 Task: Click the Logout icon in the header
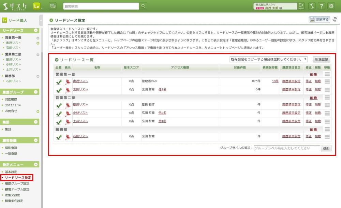[301, 6]
